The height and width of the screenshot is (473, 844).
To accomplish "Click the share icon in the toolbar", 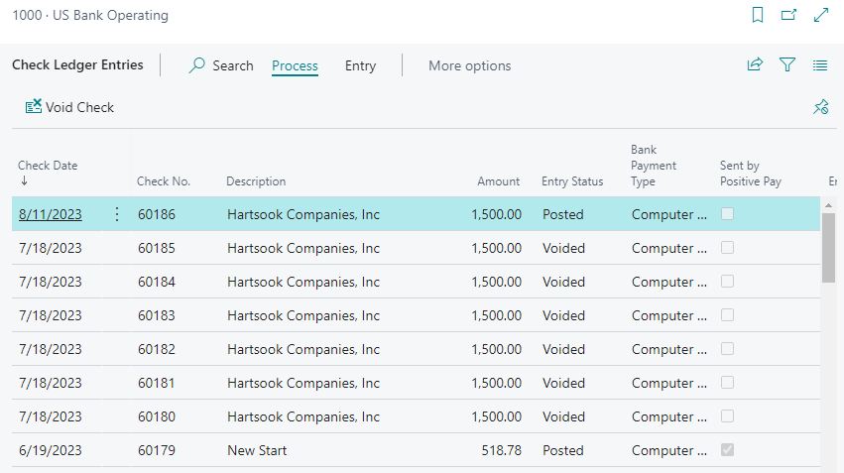I will point(755,65).
